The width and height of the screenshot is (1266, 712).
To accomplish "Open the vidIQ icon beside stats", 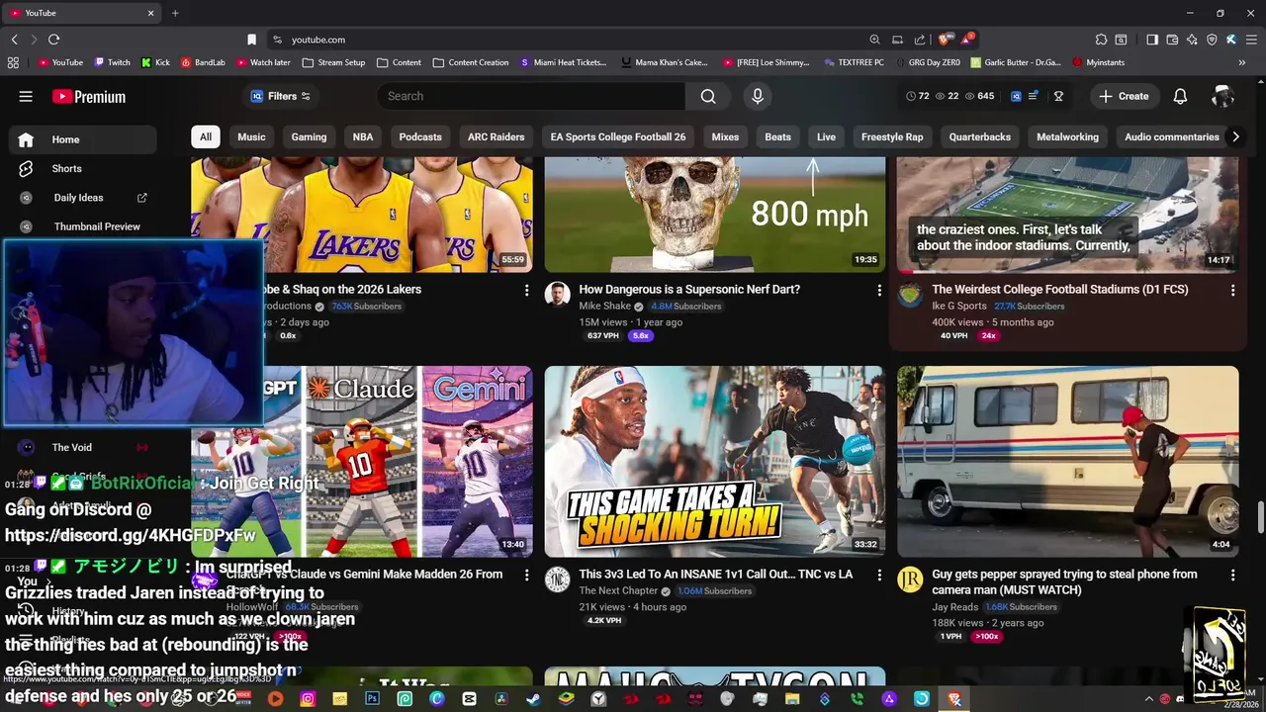I will [x=1016, y=96].
